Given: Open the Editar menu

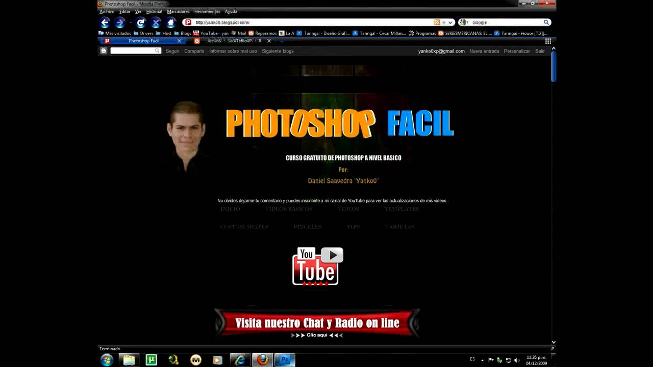Looking at the screenshot, I should [125, 11].
